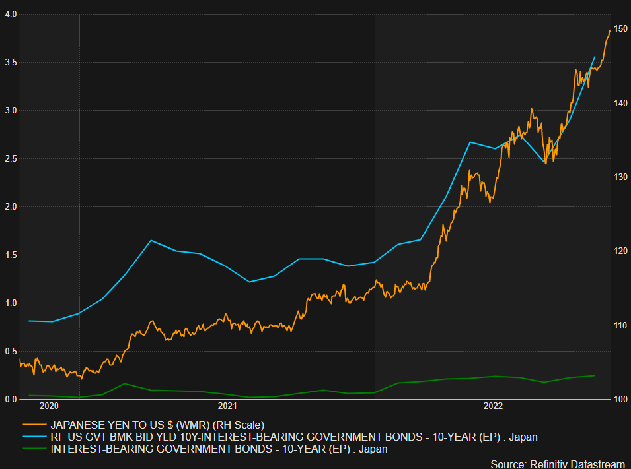Viewport: 631px width, 469px height.
Task: Click the 2.5 value on left axis
Action: click(x=11, y=159)
